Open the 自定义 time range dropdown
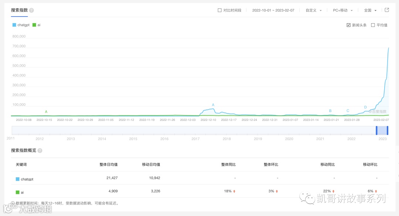Screen dimensions: 399x216 coord(314,10)
